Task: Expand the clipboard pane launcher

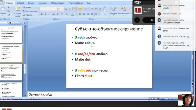Action: tap(12, 19)
